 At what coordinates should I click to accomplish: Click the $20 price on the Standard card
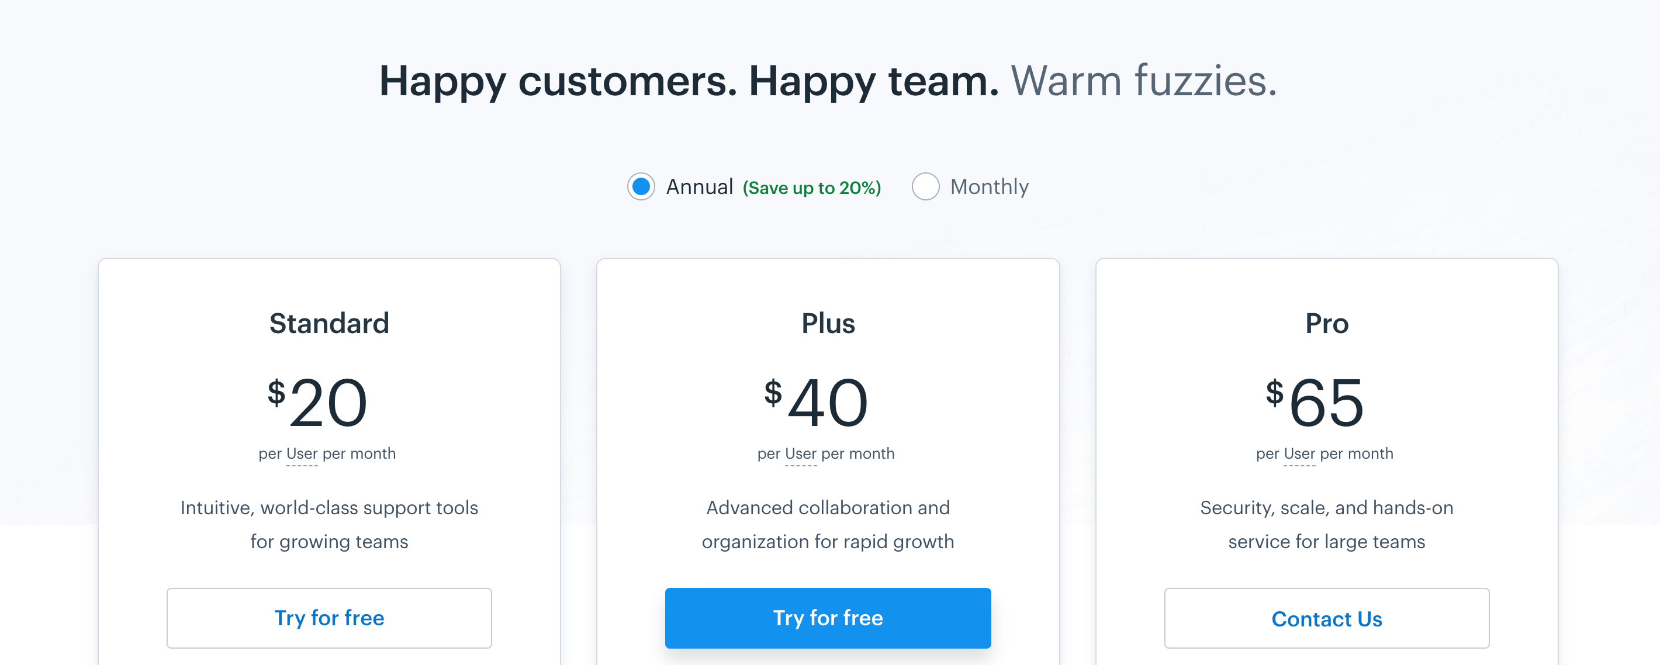coord(318,403)
